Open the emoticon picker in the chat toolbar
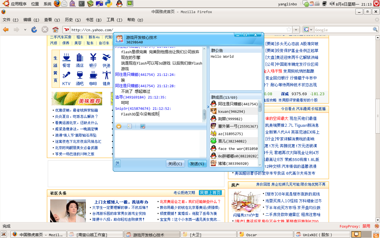Screen dimensions: 380x238 click(x=119, y=126)
